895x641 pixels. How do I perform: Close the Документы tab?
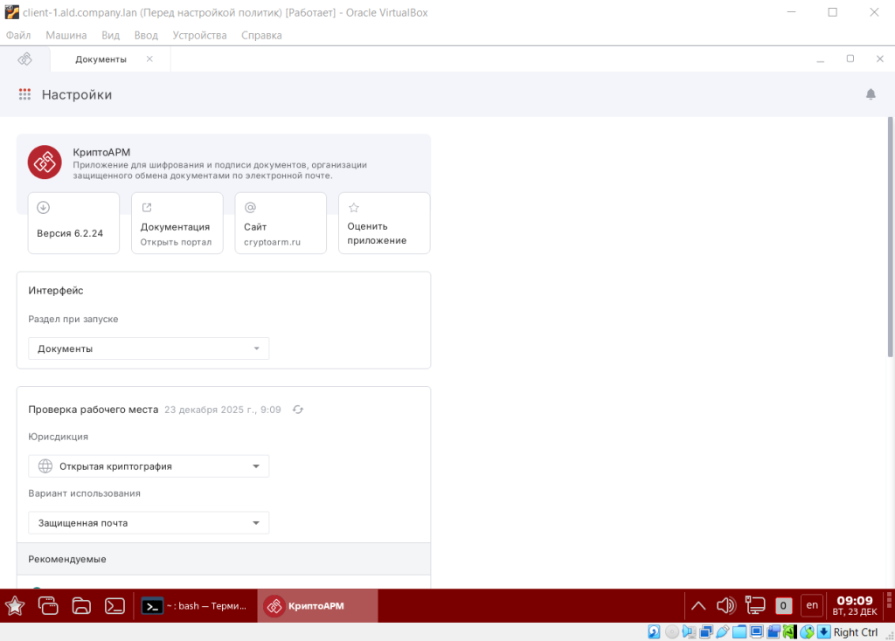[x=149, y=59]
